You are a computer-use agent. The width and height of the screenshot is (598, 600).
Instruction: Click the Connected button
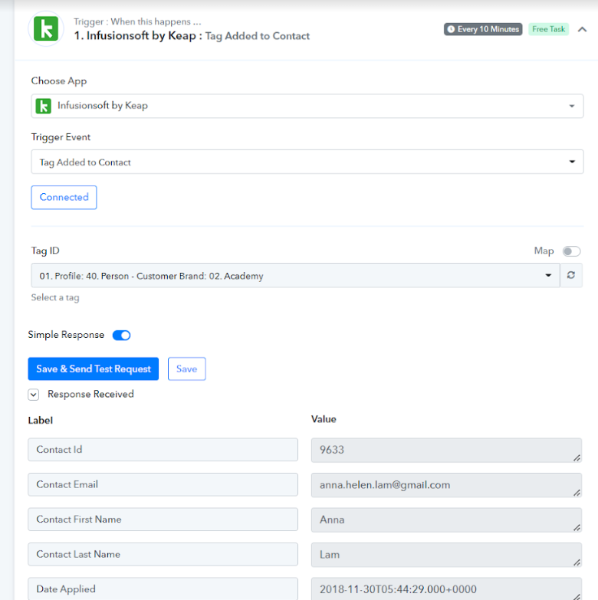tap(64, 198)
